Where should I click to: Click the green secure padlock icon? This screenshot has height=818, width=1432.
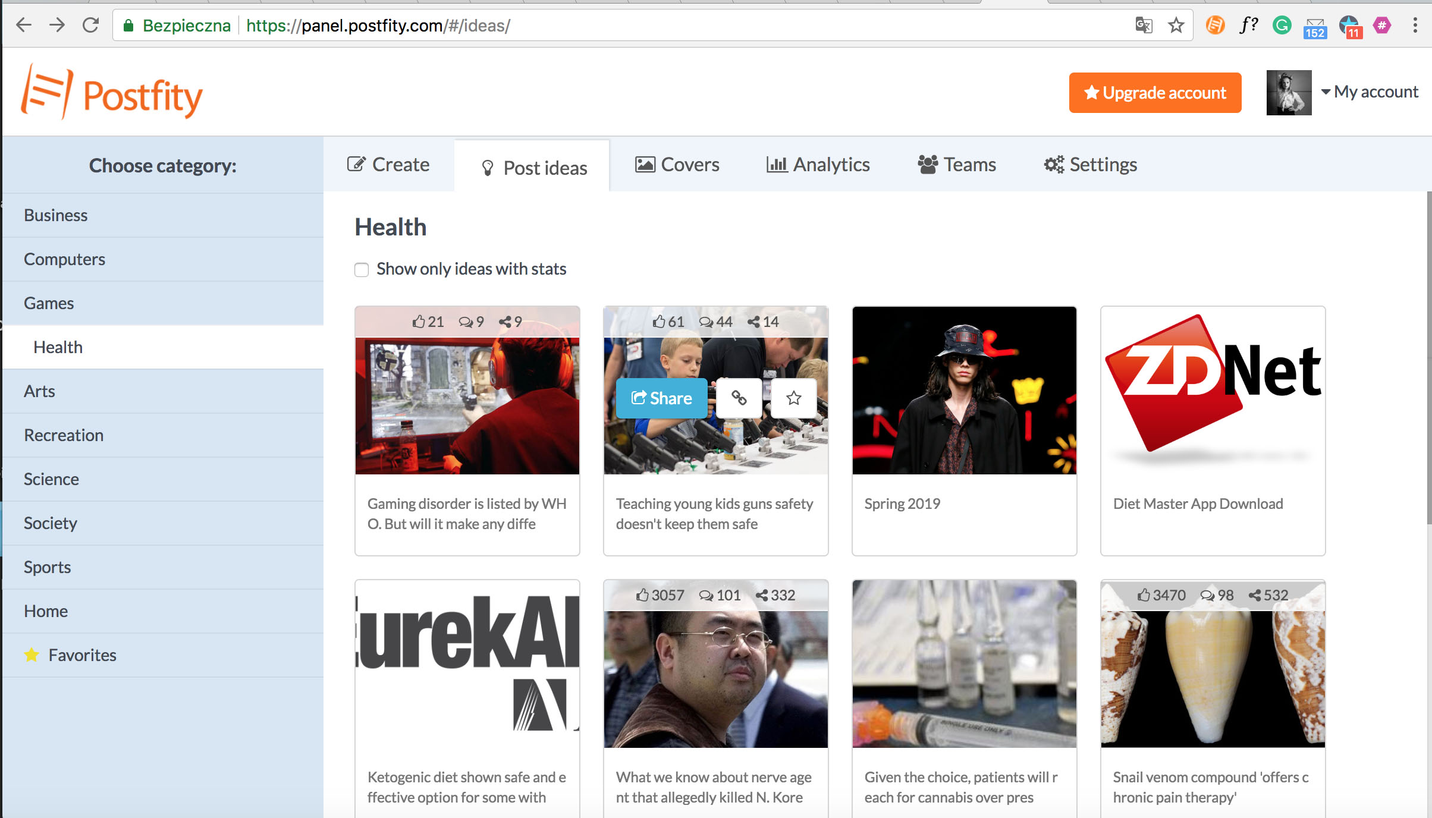point(128,25)
